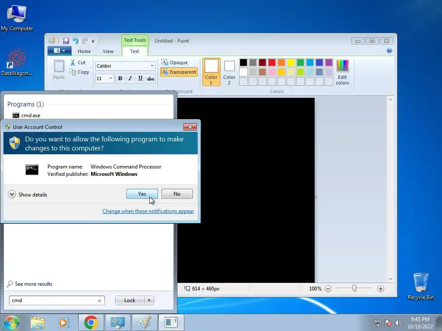Select the Opaque background option

pos(174,62)
